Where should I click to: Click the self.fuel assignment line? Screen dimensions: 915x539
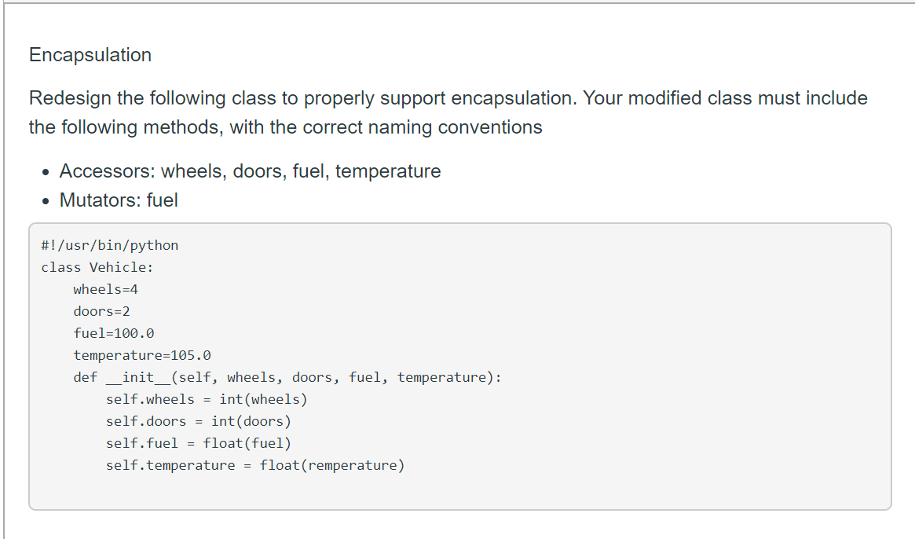(x=199, y=444)
